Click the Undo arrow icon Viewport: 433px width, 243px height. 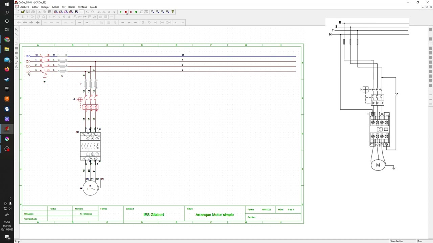[88, 12]
